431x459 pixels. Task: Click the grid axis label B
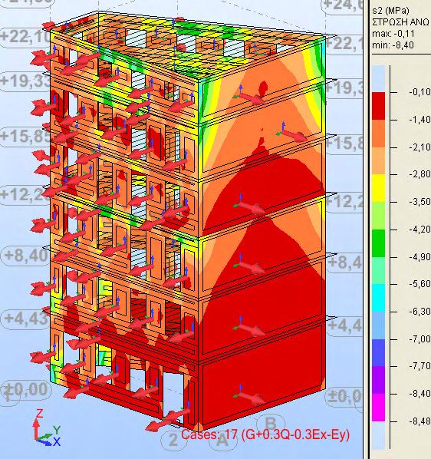coord(271,423)
